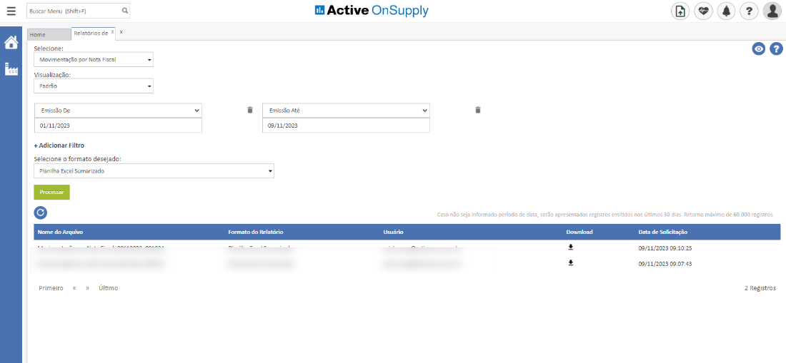Expand the Movimentação por Nota Fiscal dropdown
786x363 pixels.
click(94, 60)
